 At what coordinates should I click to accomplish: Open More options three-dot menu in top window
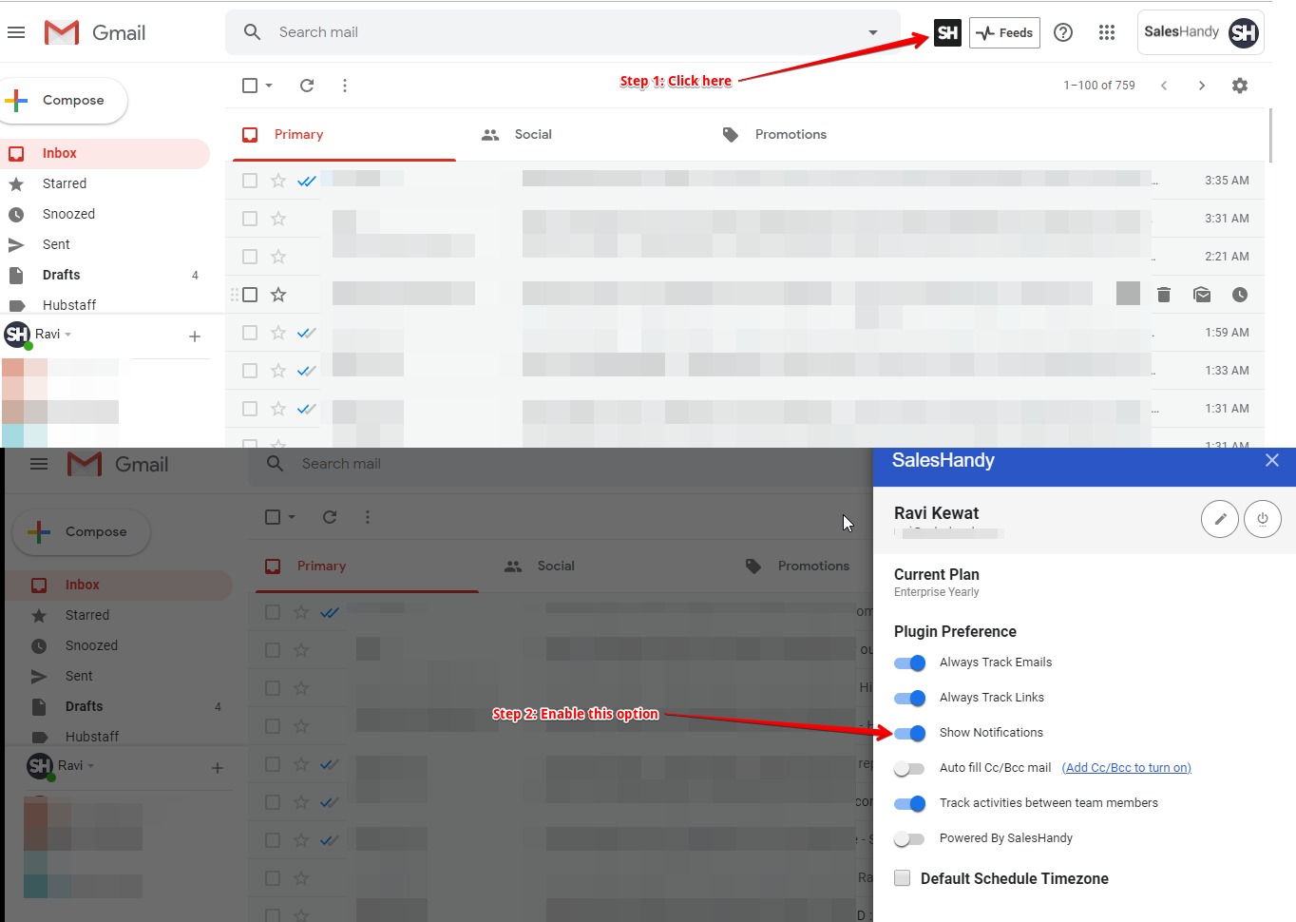point(345,86)
